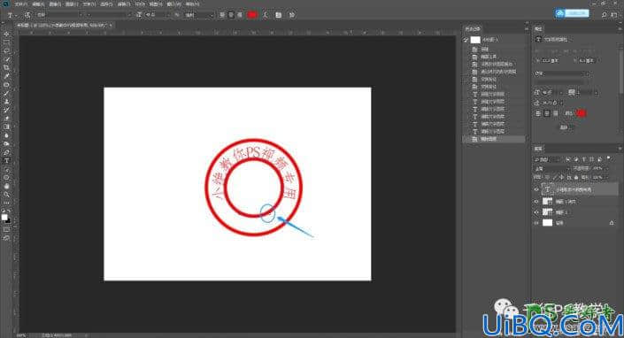624x338 pixels.
Task: Click the foreground color swatch in toolbar
Action: coord(4,217)
